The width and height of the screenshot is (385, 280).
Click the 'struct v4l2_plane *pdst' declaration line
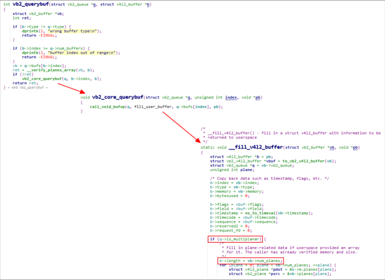[282, 270]
